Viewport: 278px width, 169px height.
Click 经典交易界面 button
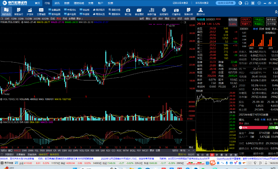tap(226, 3)
